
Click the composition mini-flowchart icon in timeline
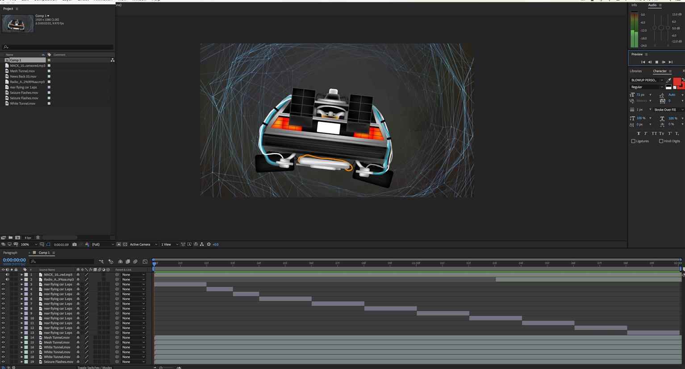click(x=101, y=261)
